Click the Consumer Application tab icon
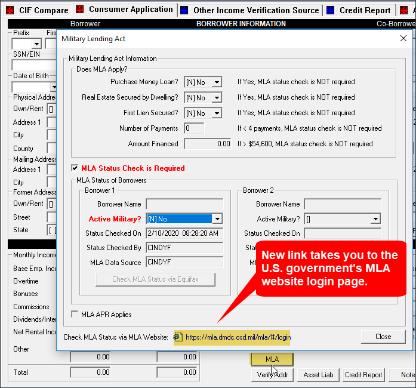This screenshot has width=416, height=388. point(79,10)
